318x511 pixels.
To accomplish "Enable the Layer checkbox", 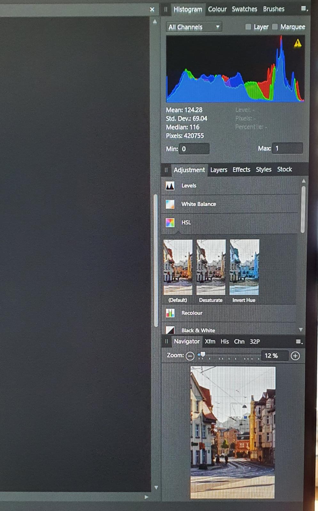I will pyautogui.click(x=248, y=27).
